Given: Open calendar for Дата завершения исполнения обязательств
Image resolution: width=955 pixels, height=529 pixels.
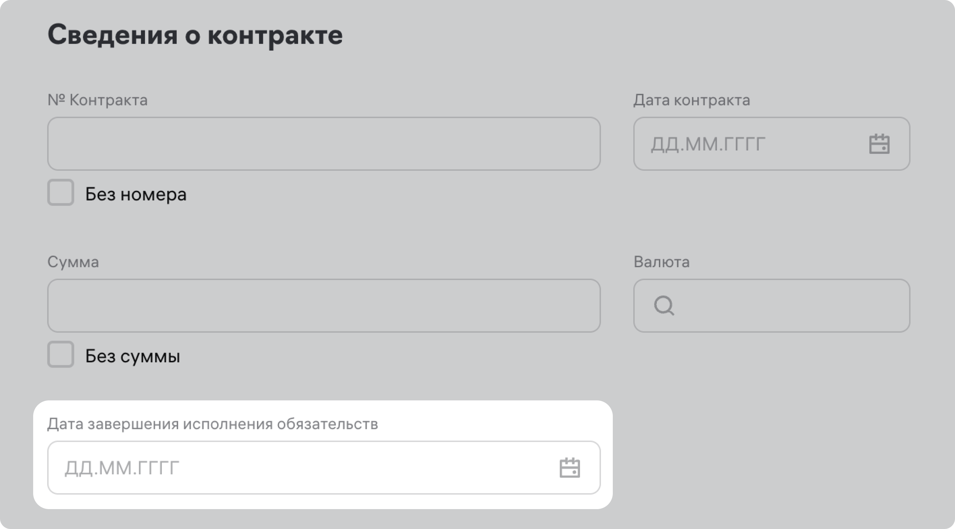Looking at the screenshot, I should [569, 468].
